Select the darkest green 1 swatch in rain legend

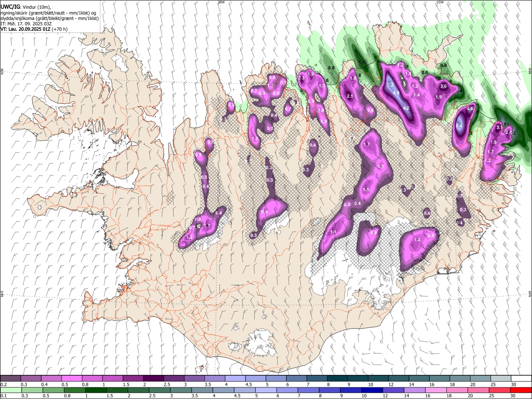[x=96, y=390]
